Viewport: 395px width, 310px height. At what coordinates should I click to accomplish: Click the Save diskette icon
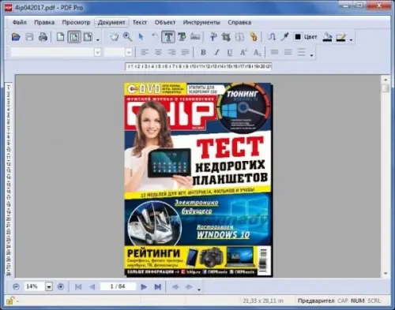click(x=29, y=37)
